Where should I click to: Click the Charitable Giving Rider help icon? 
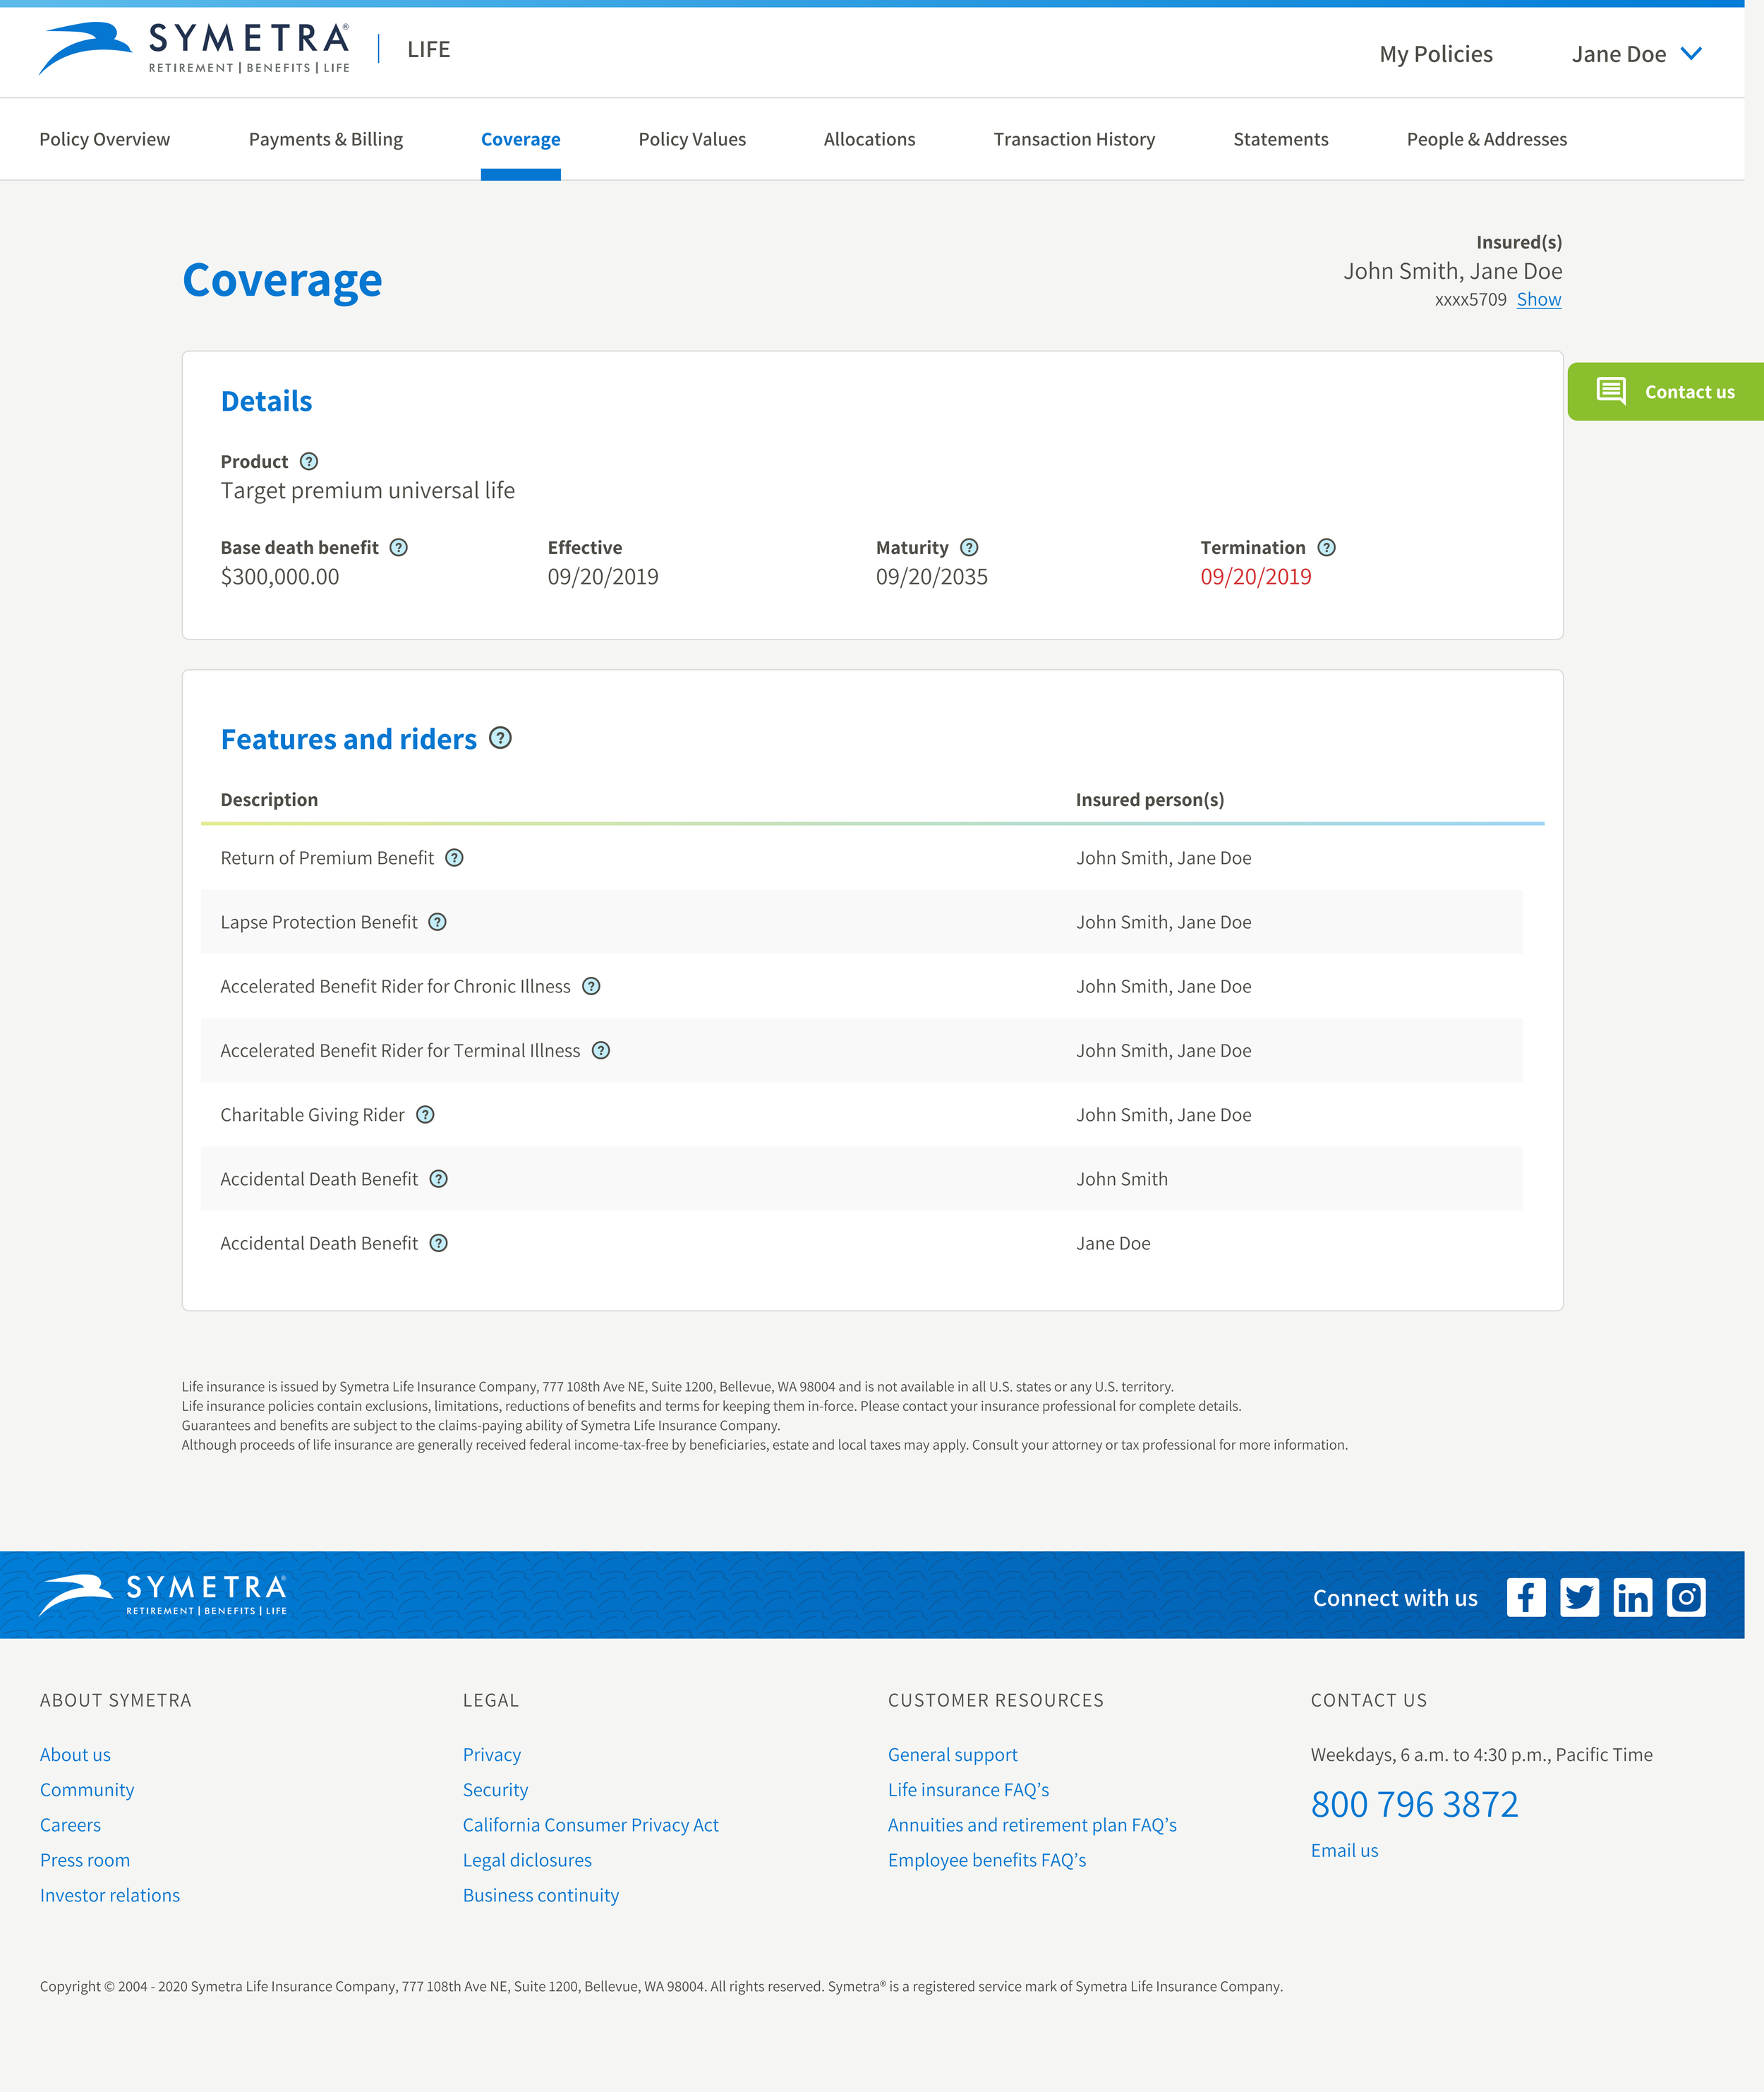tap(425, 1114)
